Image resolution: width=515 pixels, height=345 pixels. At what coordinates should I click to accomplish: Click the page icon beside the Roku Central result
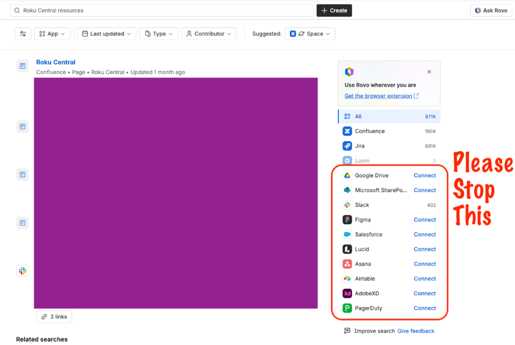click(23, 66)
